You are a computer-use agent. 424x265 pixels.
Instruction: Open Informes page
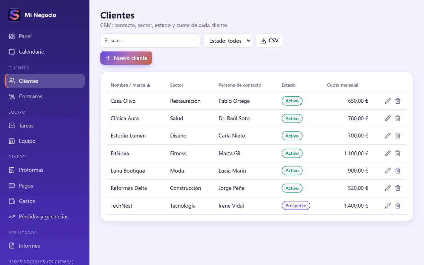(45, 246)
